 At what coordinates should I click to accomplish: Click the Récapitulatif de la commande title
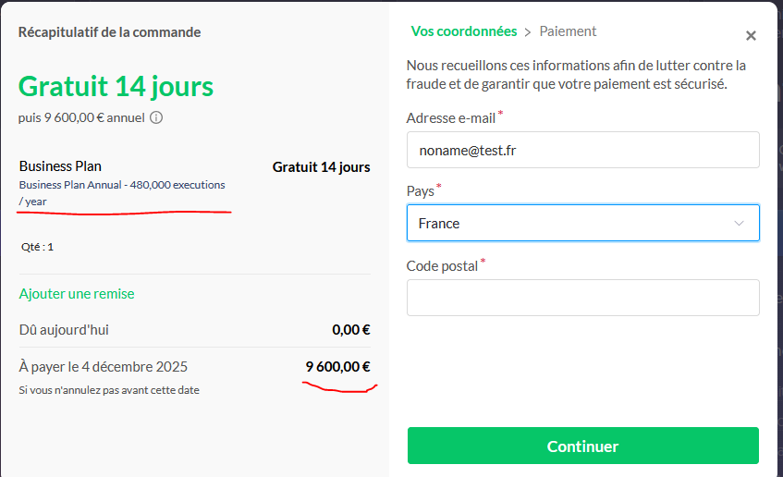tap(109, 32)
